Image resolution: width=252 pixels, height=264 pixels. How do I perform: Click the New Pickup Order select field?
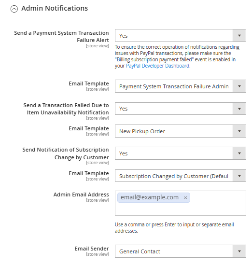pos(181,131)
